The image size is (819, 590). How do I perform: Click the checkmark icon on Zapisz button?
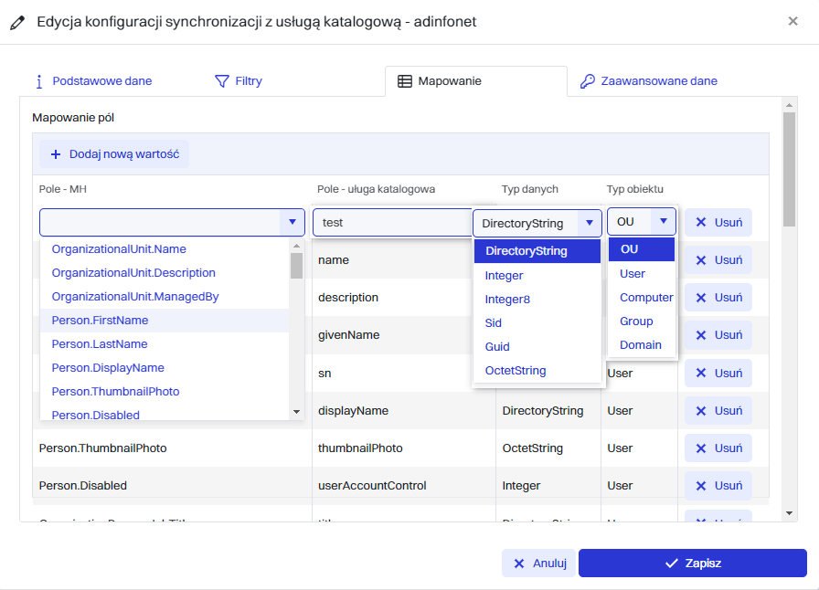[672, 564]
